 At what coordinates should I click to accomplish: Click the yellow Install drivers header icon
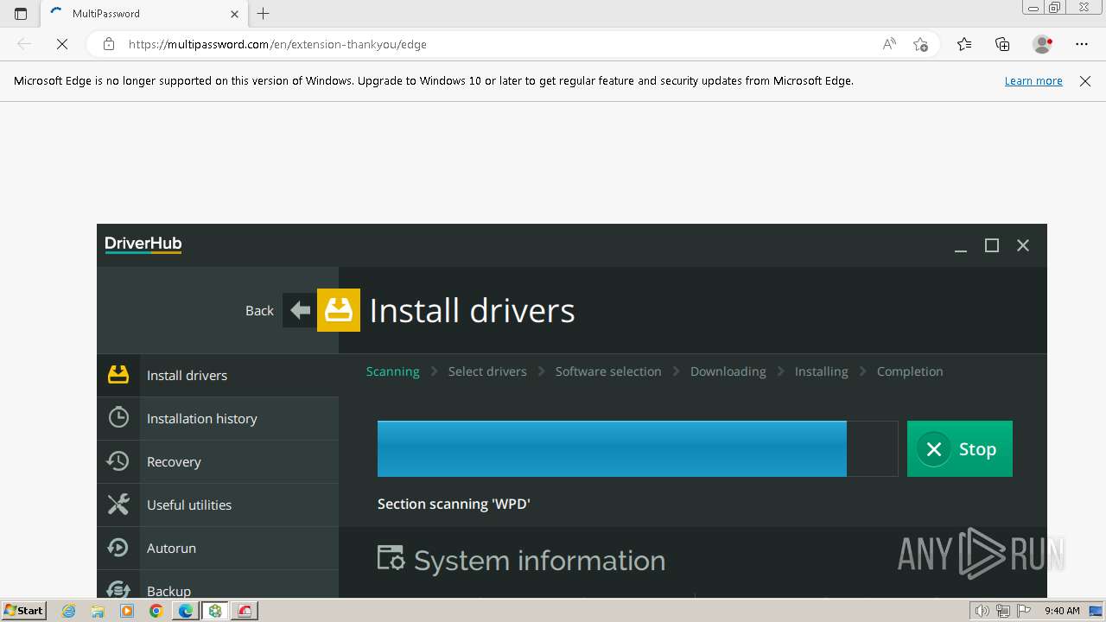tap(339, 310)
